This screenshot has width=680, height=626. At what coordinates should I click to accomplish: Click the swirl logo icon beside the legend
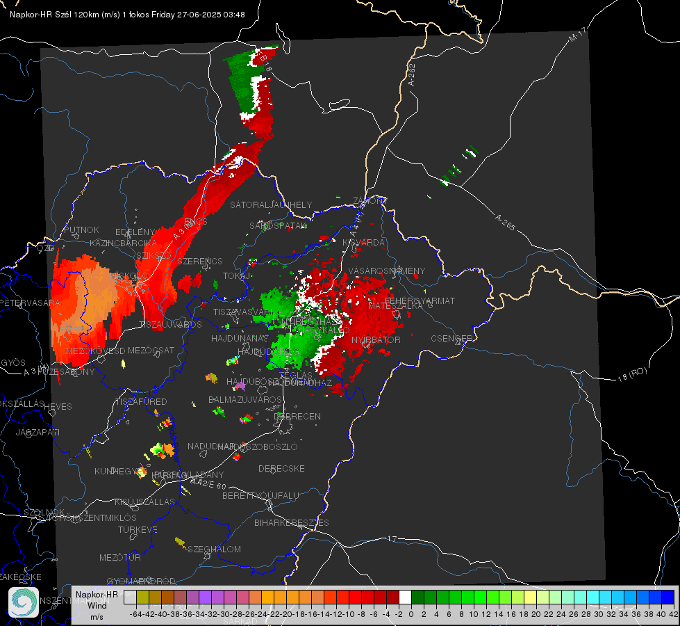tap(24, 602)
